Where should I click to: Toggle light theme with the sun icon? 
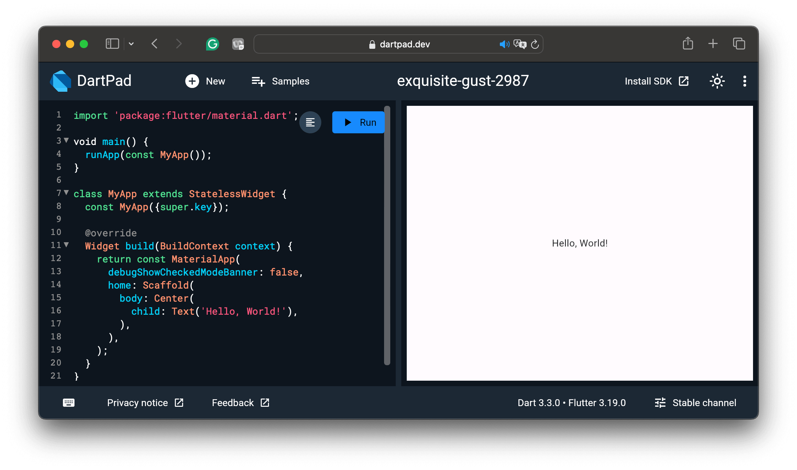click(717, 81)
